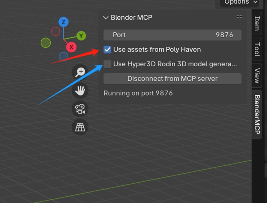
Task: Switch to the View sidebar tab
Action: (257, 76)
